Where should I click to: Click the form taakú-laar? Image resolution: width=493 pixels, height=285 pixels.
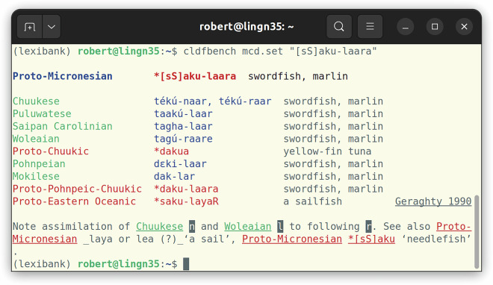coord(183,113)
